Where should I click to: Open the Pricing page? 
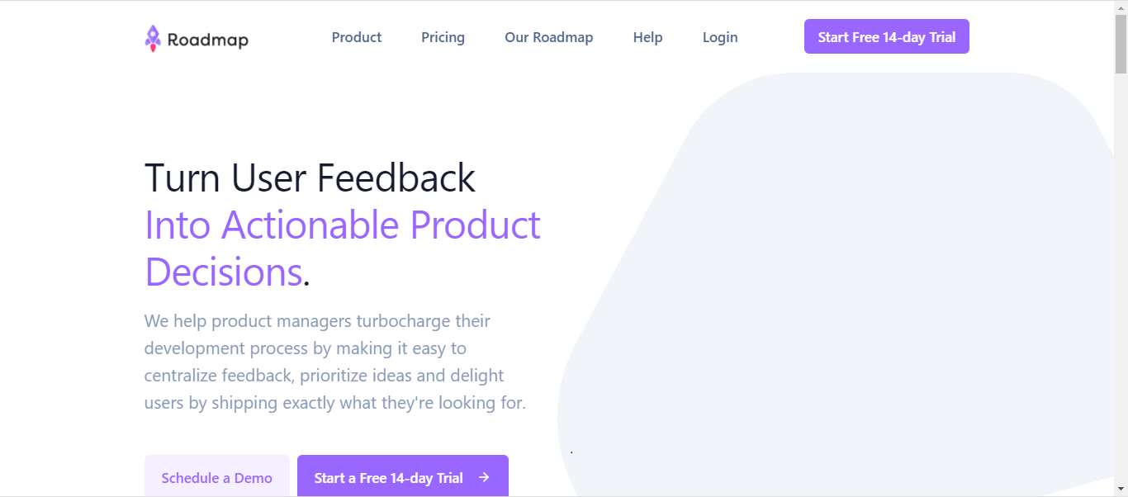pos(443,37)
